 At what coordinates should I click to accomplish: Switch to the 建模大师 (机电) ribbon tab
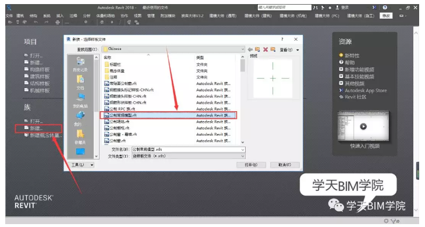click(293, 16)
